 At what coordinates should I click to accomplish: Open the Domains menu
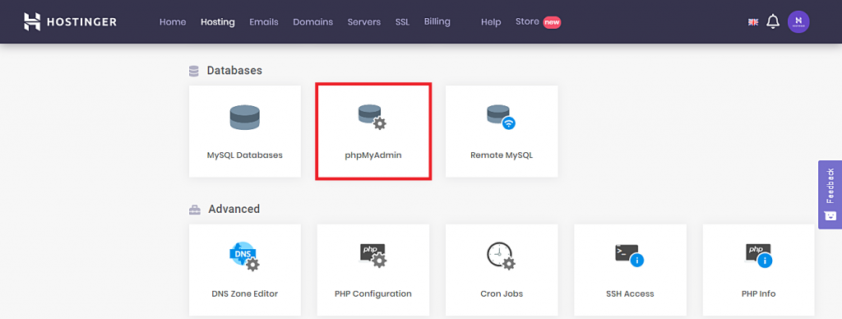(x=313, y=22)
